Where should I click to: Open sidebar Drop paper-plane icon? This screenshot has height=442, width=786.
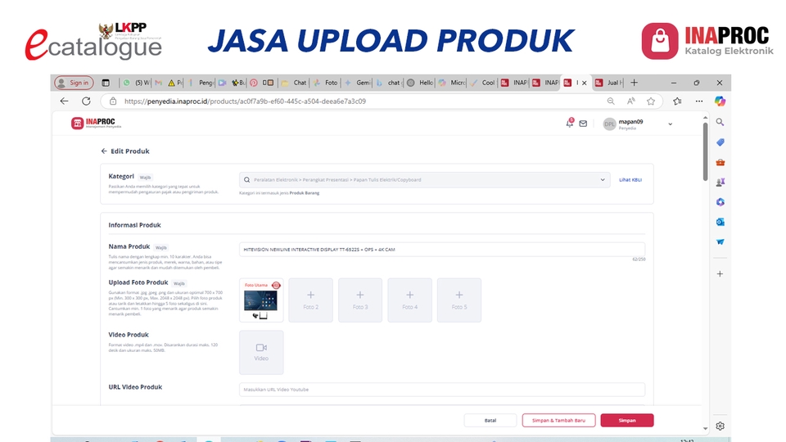pyautogui.click(x=720, y=241)
